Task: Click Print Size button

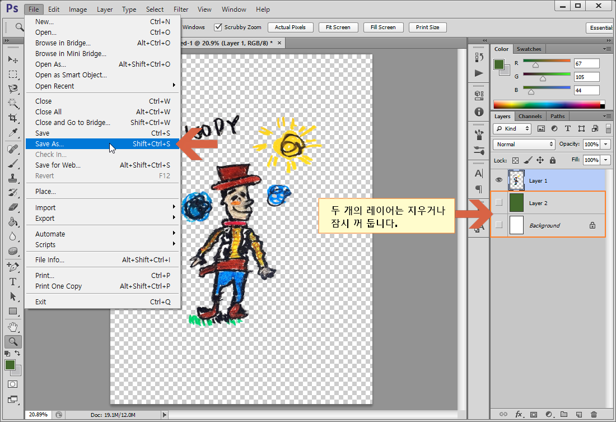Action: [x=427, y=27]
